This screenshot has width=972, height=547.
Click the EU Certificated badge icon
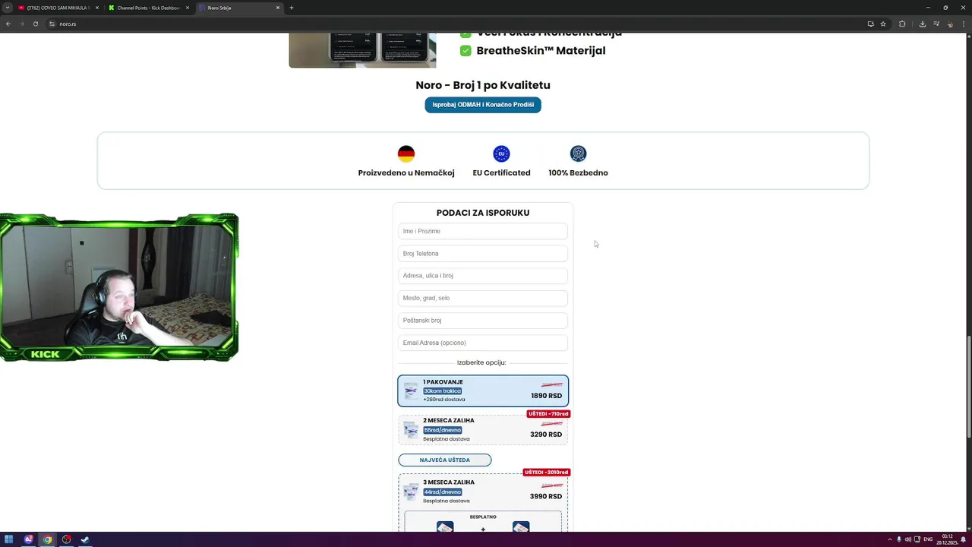501,153
